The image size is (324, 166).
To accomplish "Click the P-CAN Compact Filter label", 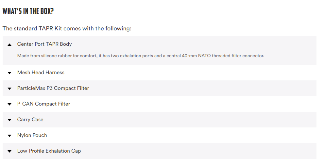I will point(43,104).
